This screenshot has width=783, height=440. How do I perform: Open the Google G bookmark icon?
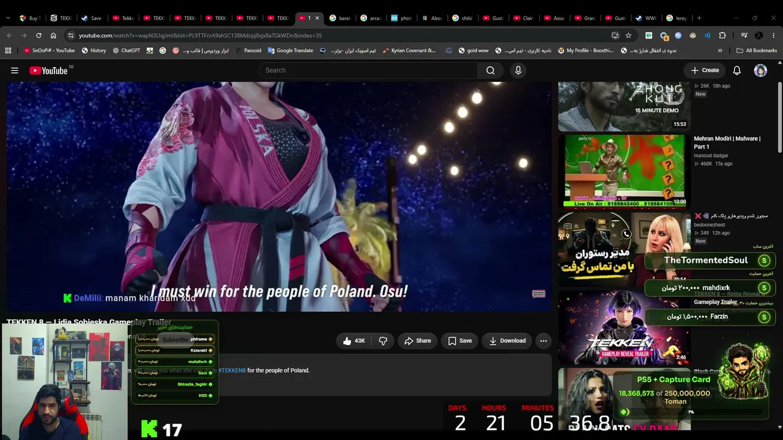[163, 51]
